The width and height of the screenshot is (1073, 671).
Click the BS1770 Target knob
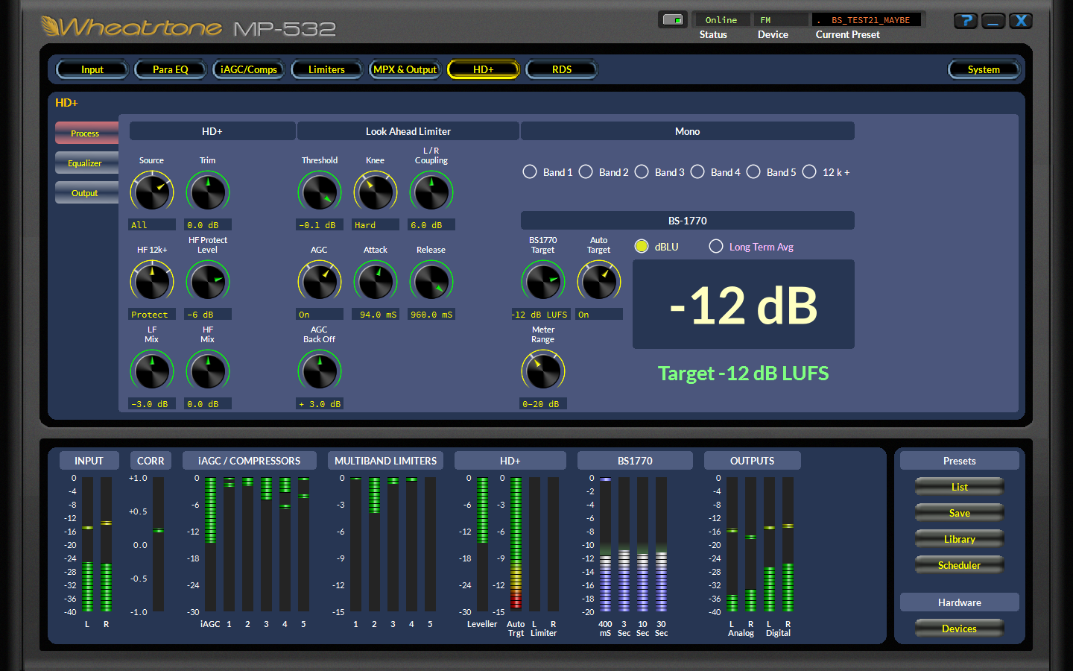(543, 281)
